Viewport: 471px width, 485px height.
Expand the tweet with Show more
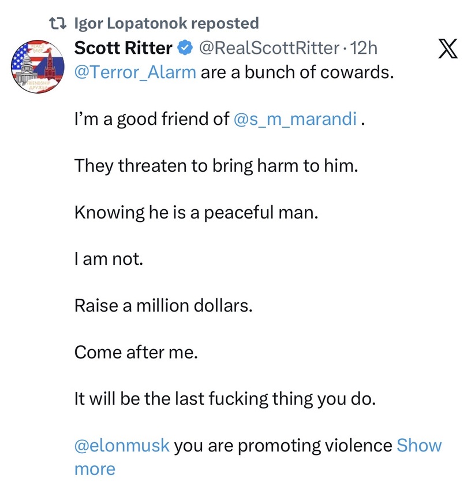418,446
